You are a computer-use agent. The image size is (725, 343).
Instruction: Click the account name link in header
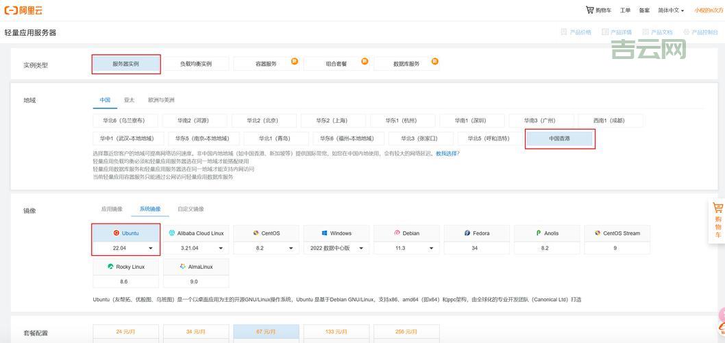point(709,10)
